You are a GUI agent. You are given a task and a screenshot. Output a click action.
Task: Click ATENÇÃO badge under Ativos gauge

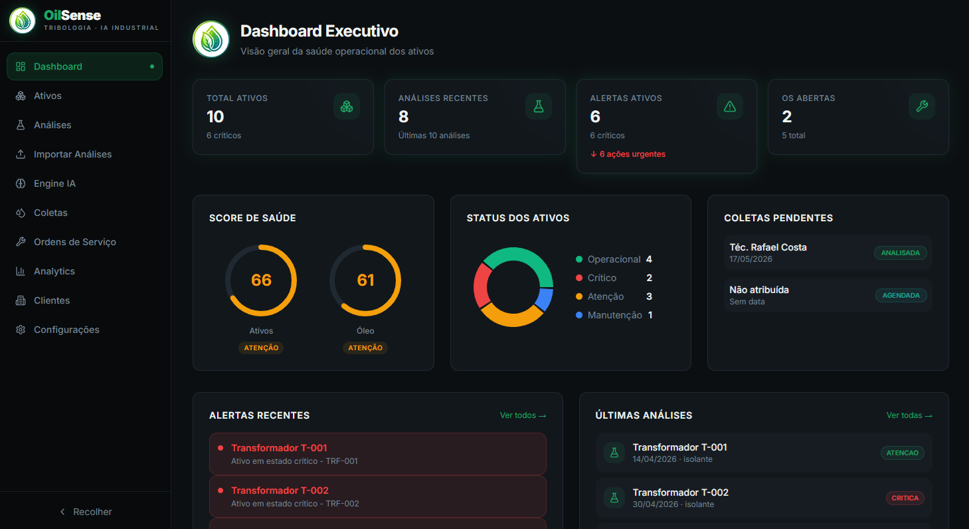pos(261,348)
